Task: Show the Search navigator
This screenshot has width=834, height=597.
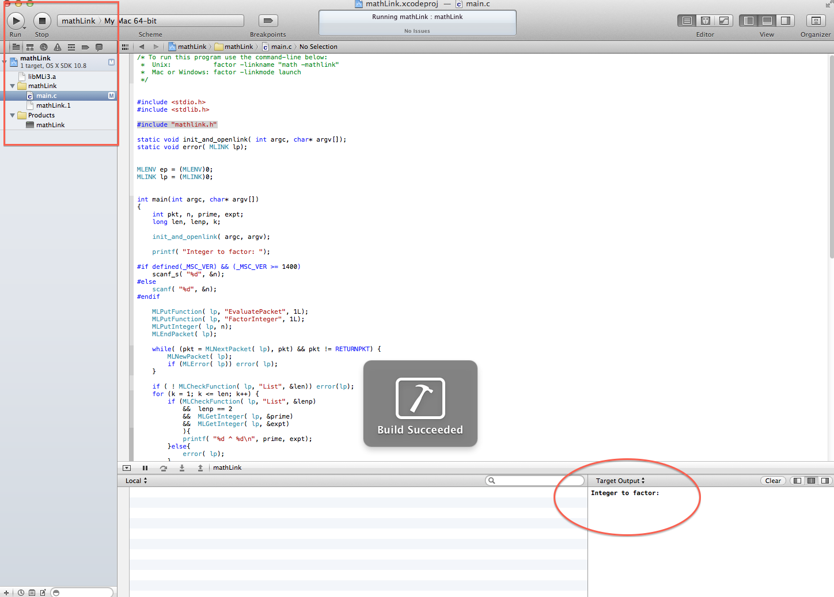Action: [44, 47]
